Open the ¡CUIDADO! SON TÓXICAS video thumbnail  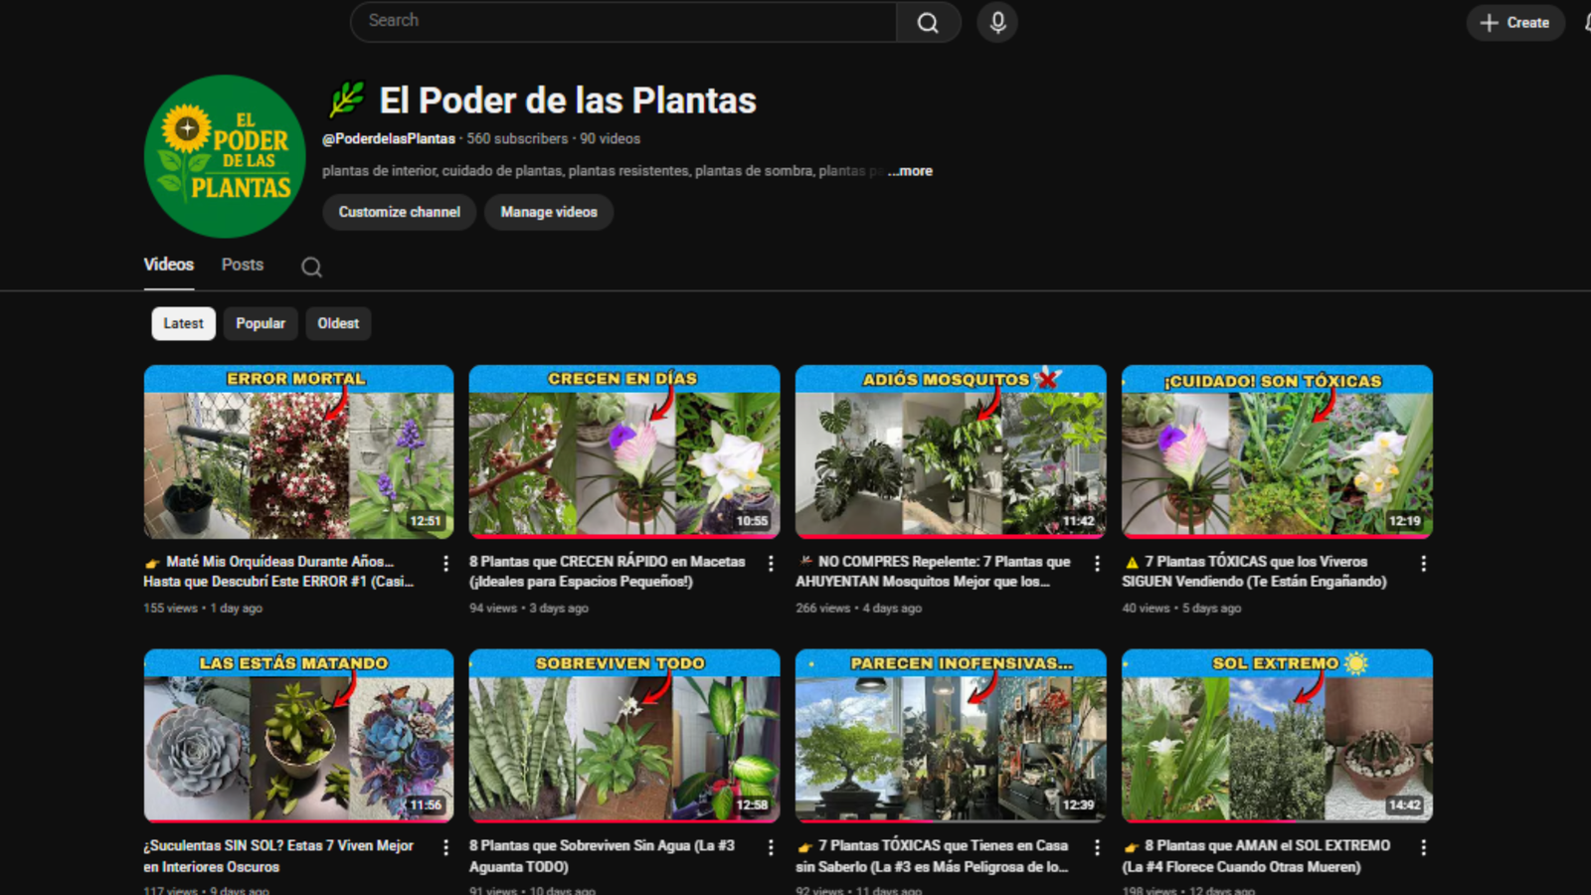(1277, 451)
